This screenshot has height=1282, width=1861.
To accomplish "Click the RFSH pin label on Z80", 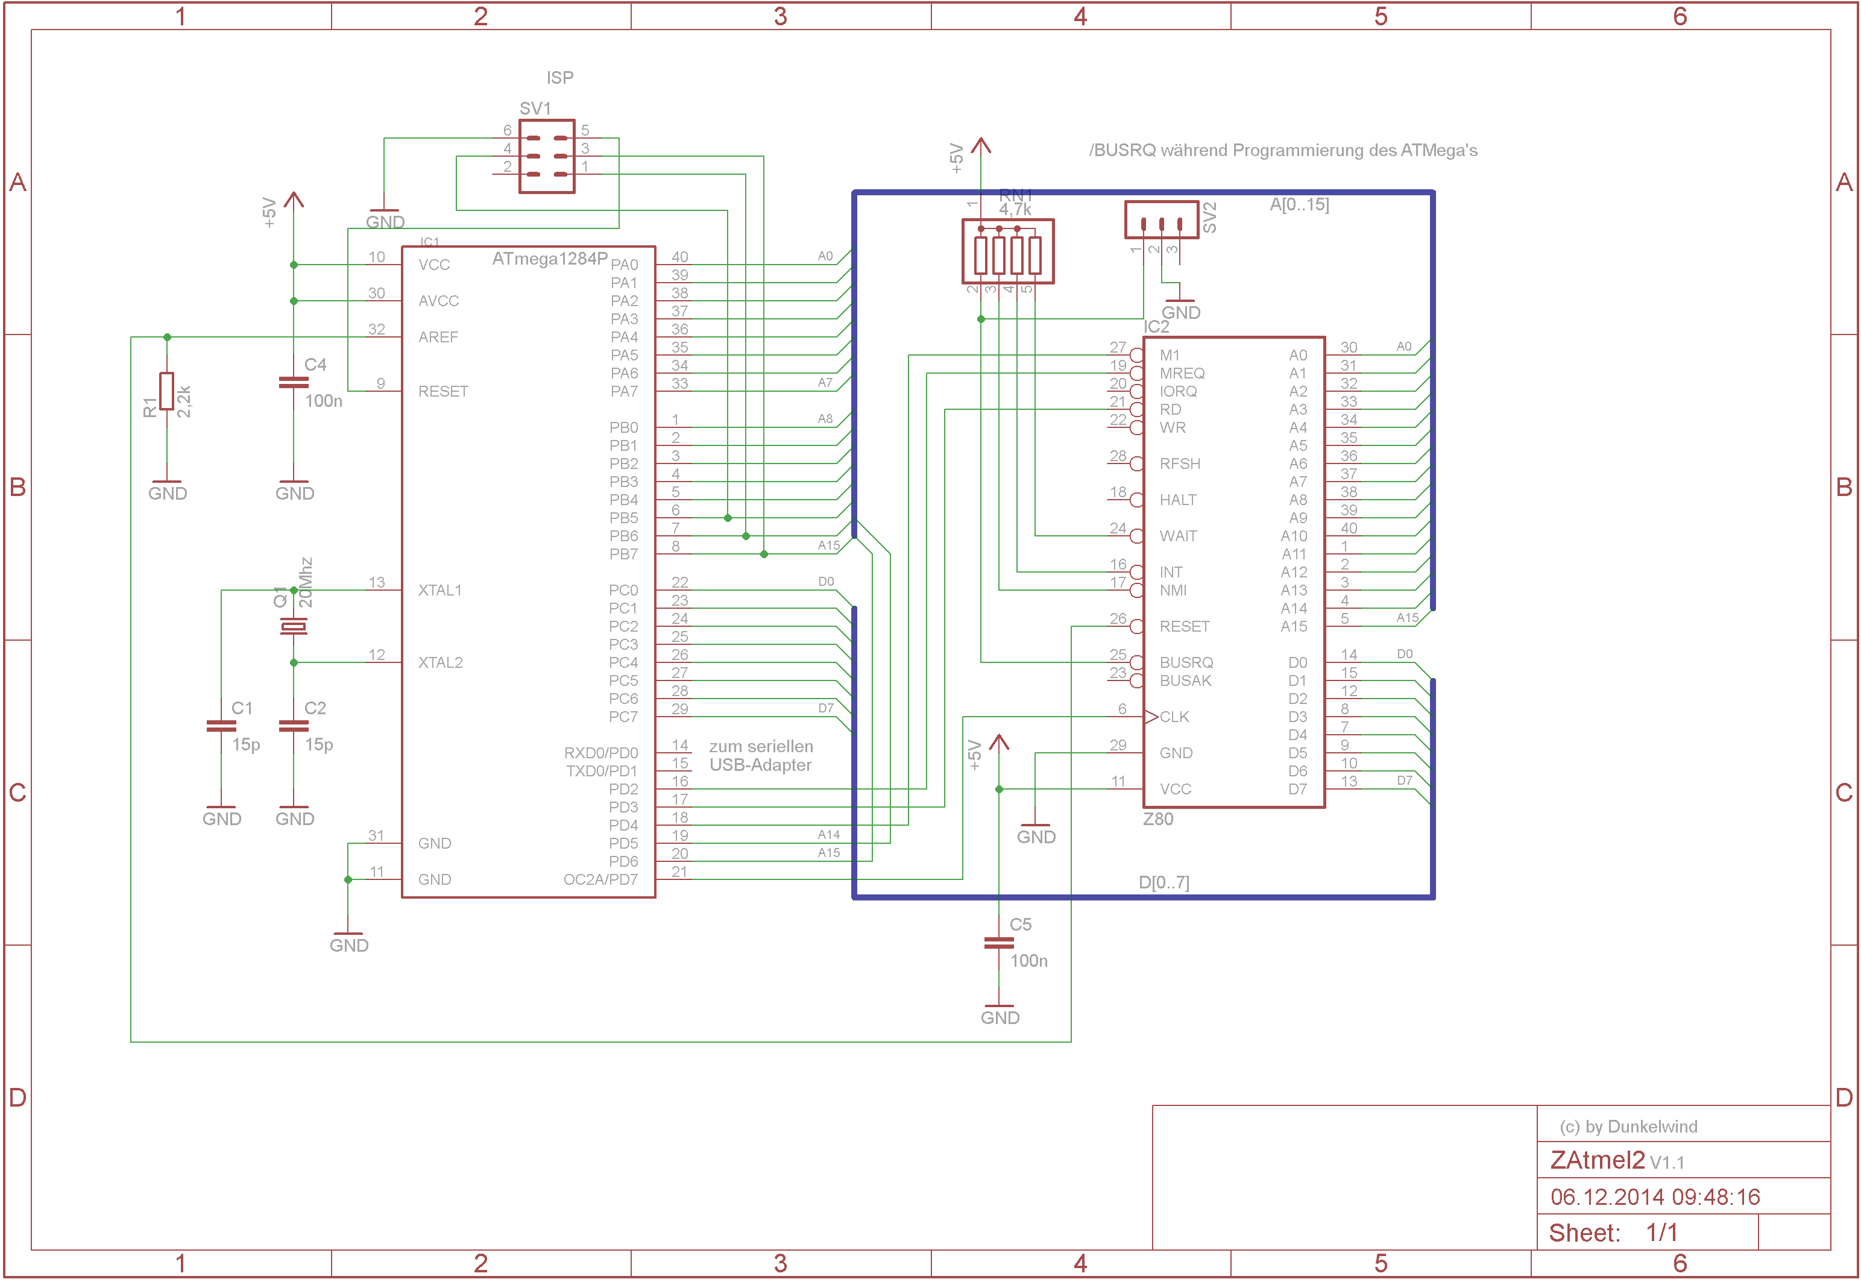I will tap(1179, 463).
